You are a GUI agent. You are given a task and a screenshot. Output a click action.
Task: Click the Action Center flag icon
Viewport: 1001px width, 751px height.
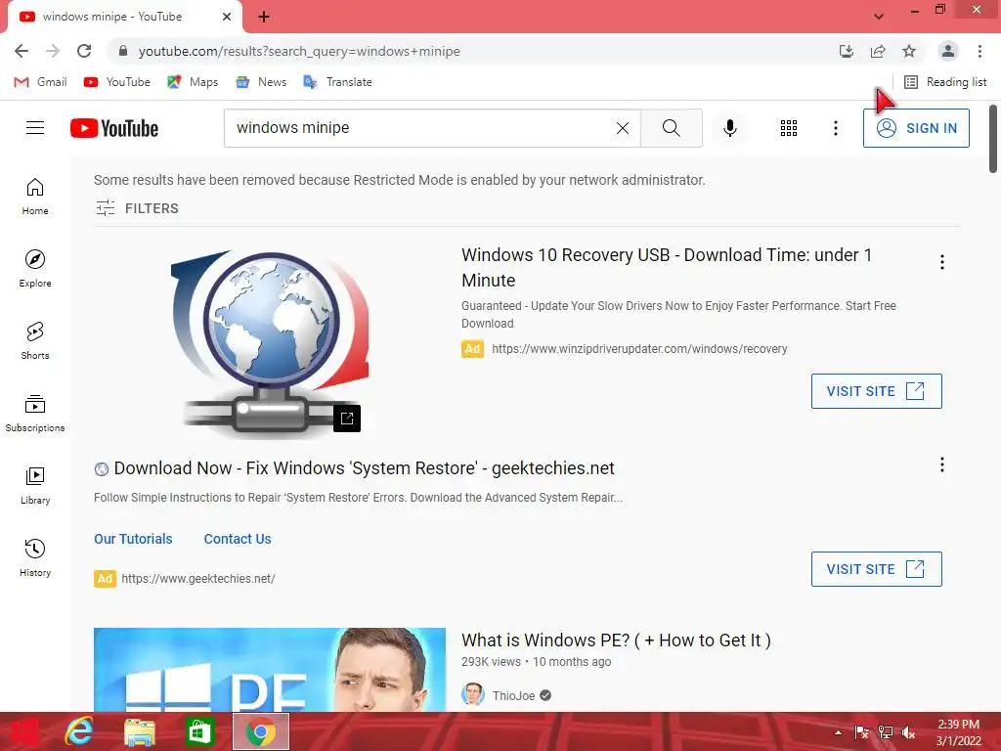tap(861, 732)
